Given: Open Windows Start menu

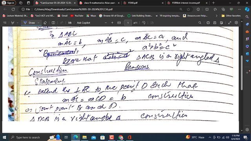Looking at the screenshot, I should pyautogui.click(x=4, y=137).
